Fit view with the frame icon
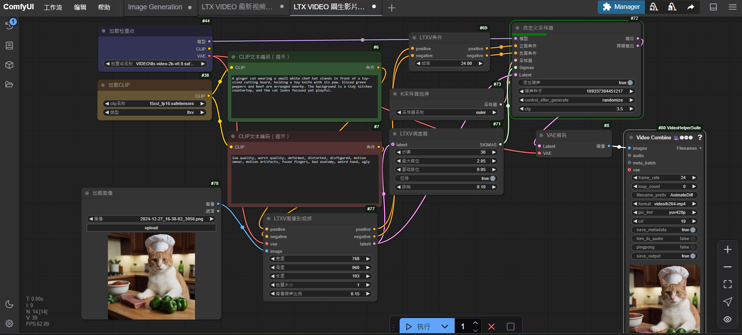The width and height of the screenshot is (742, 335). (728, 284)
